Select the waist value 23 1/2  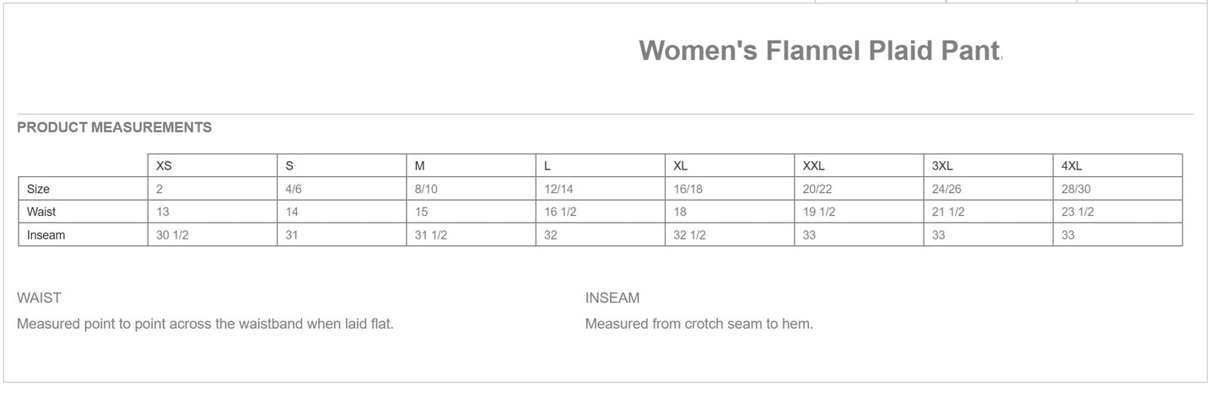1077,212
